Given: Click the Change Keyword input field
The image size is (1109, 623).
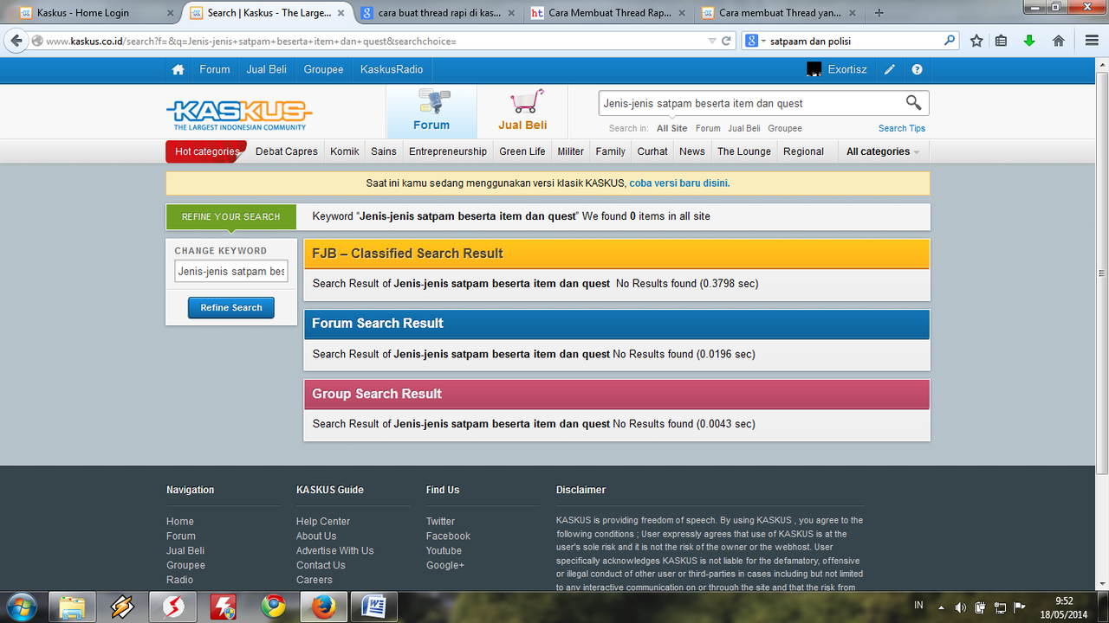Looking at the screenshot, I should (231, 272).
